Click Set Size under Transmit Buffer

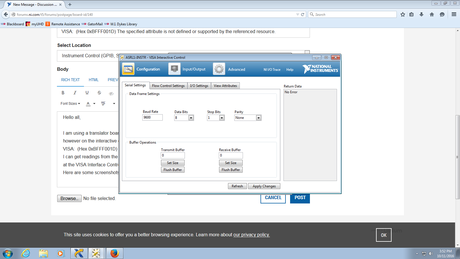tap(173, 163)
